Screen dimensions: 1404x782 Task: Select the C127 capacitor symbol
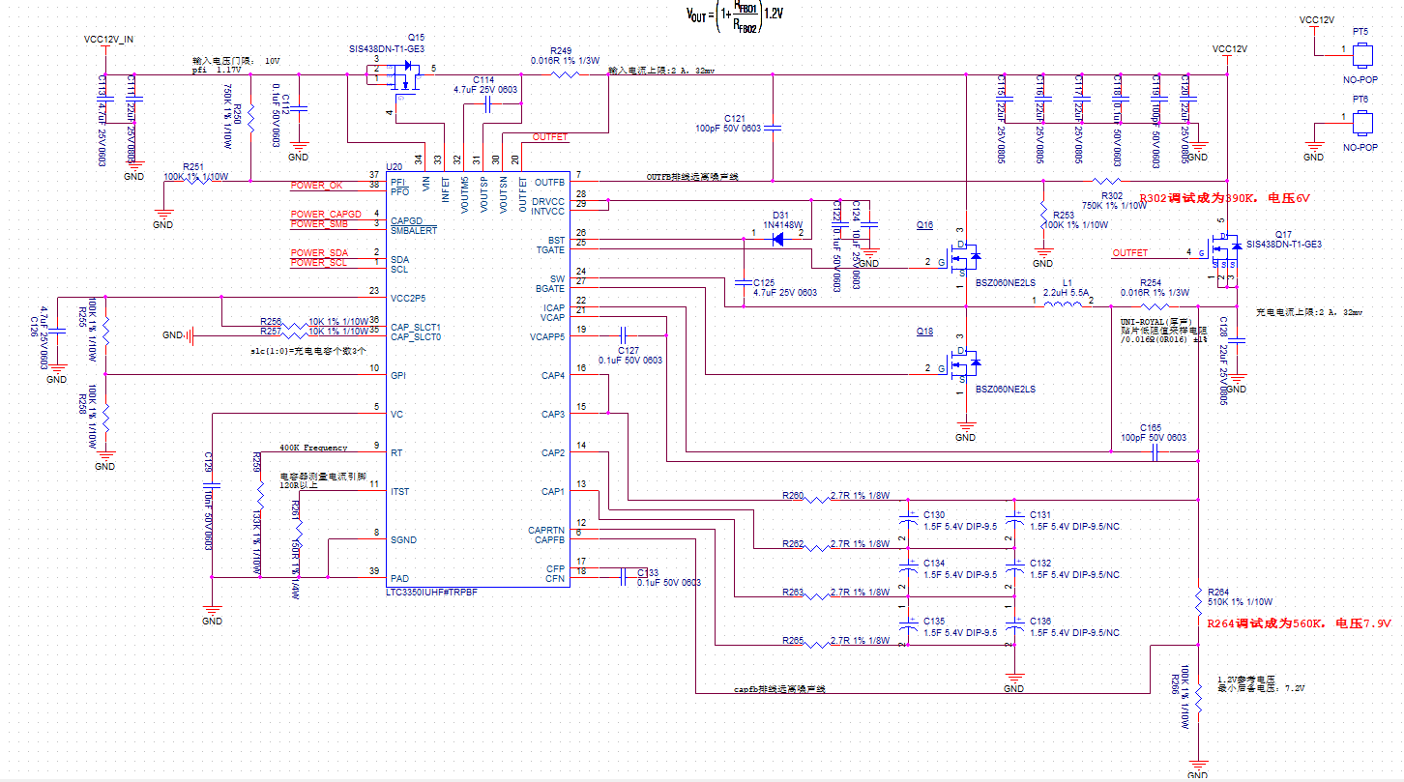click(x=623, y=334)
